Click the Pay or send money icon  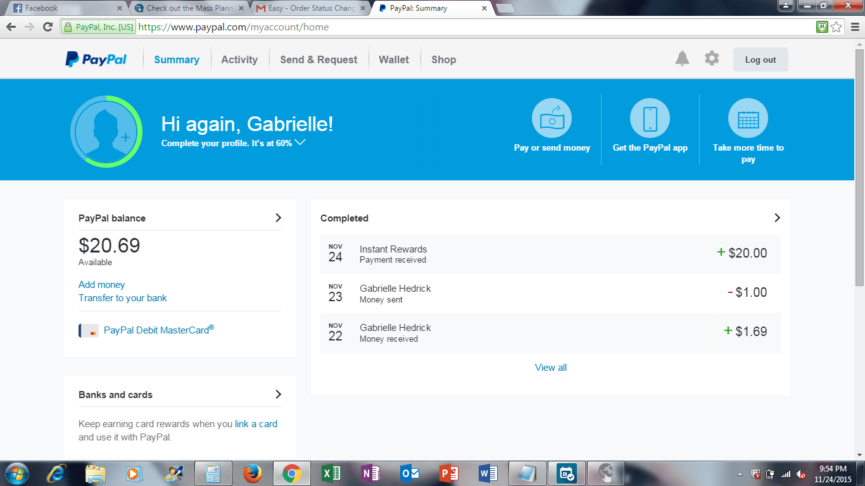click(552, 118)
